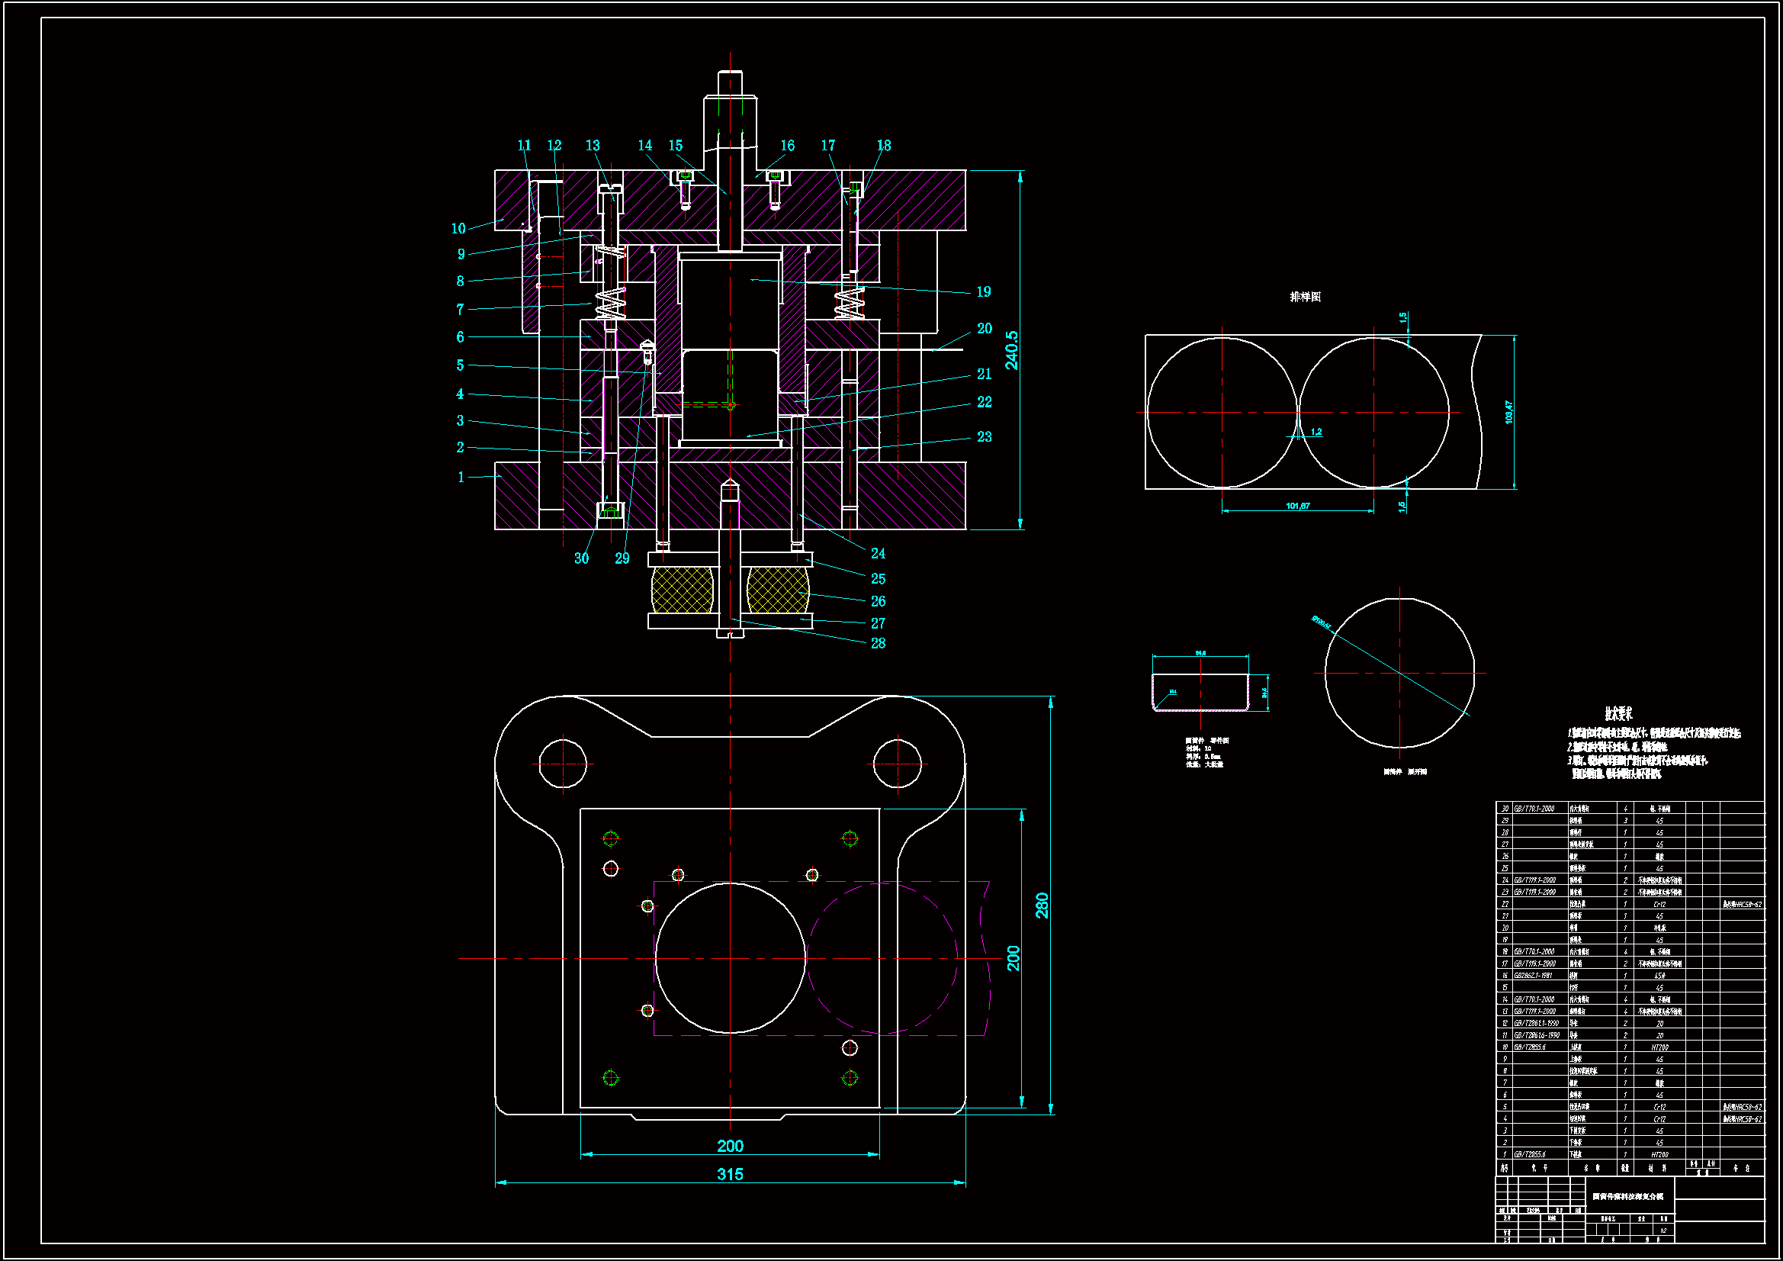
Task: Select the left yellow hatched rubber block
Action: [682, 590]
